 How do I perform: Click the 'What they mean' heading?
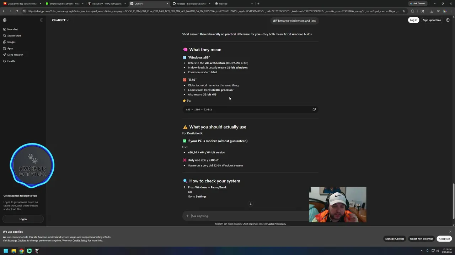click(x=205, y=50)
